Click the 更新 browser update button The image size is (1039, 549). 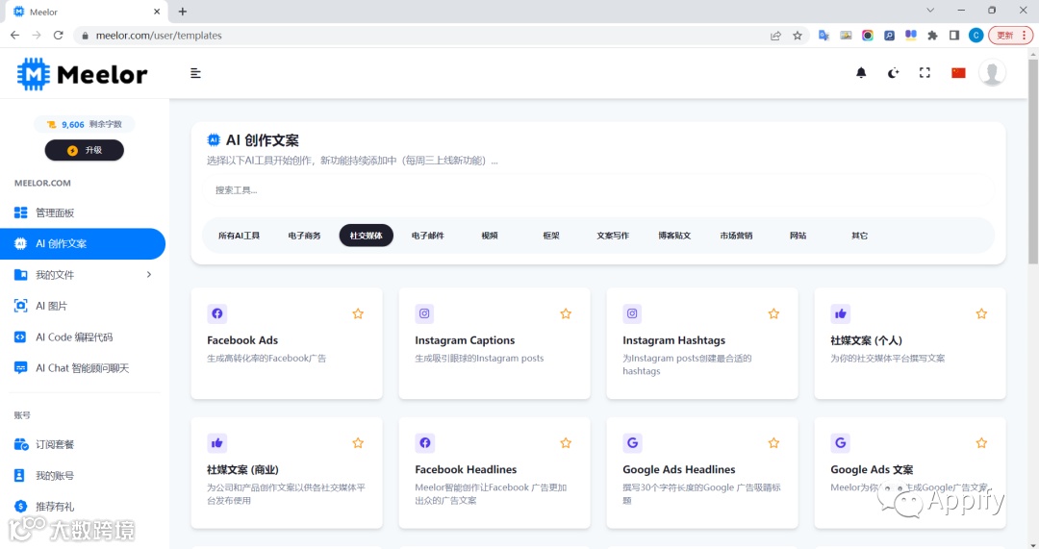click(x=1010, y=36)
